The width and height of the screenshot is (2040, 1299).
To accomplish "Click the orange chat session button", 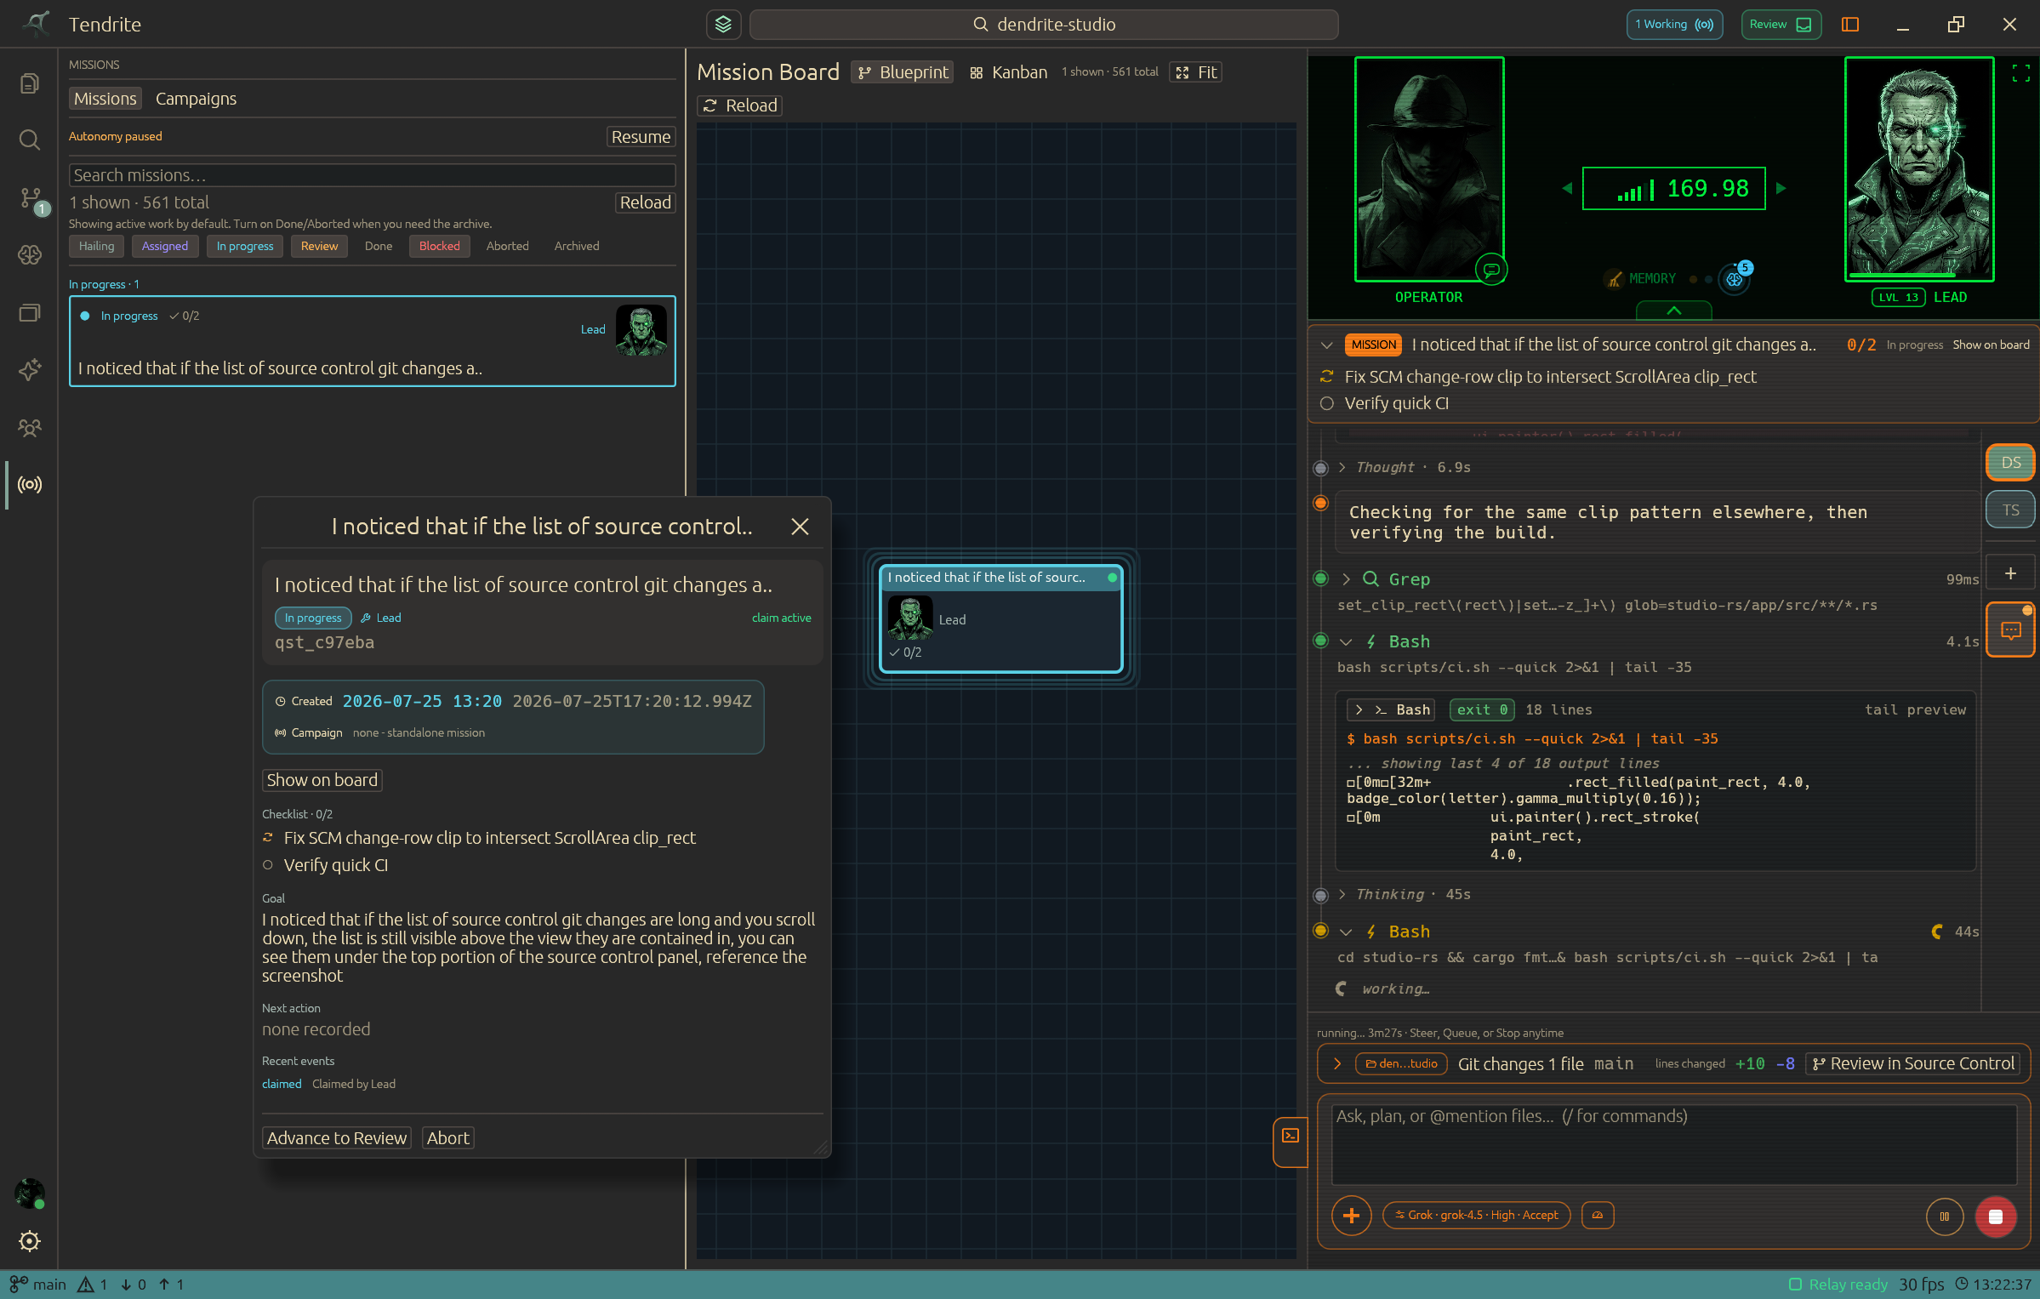I will [x=2010, y=630].
